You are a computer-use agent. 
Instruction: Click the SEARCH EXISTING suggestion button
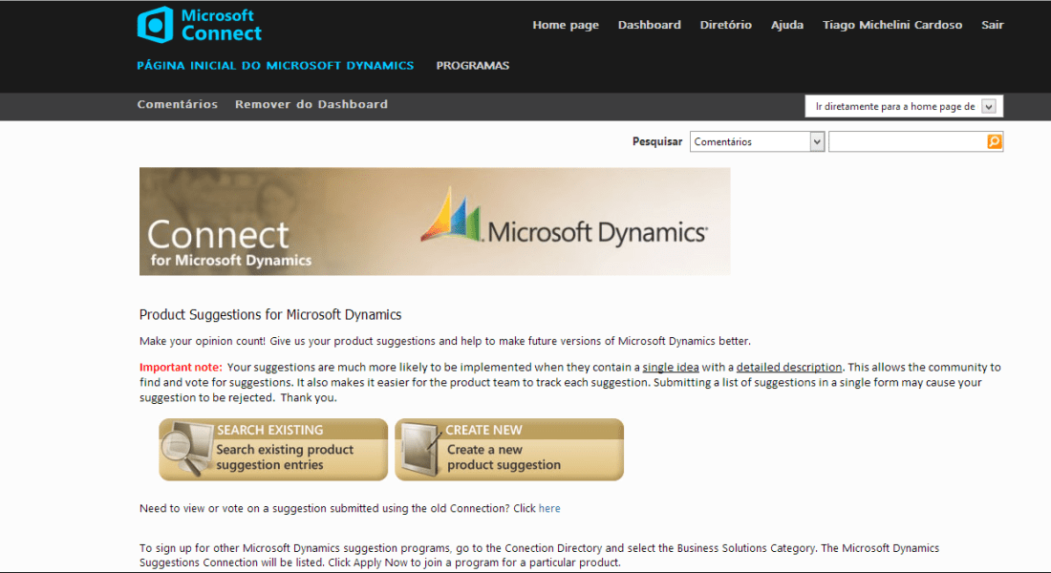tap(273, 449)
